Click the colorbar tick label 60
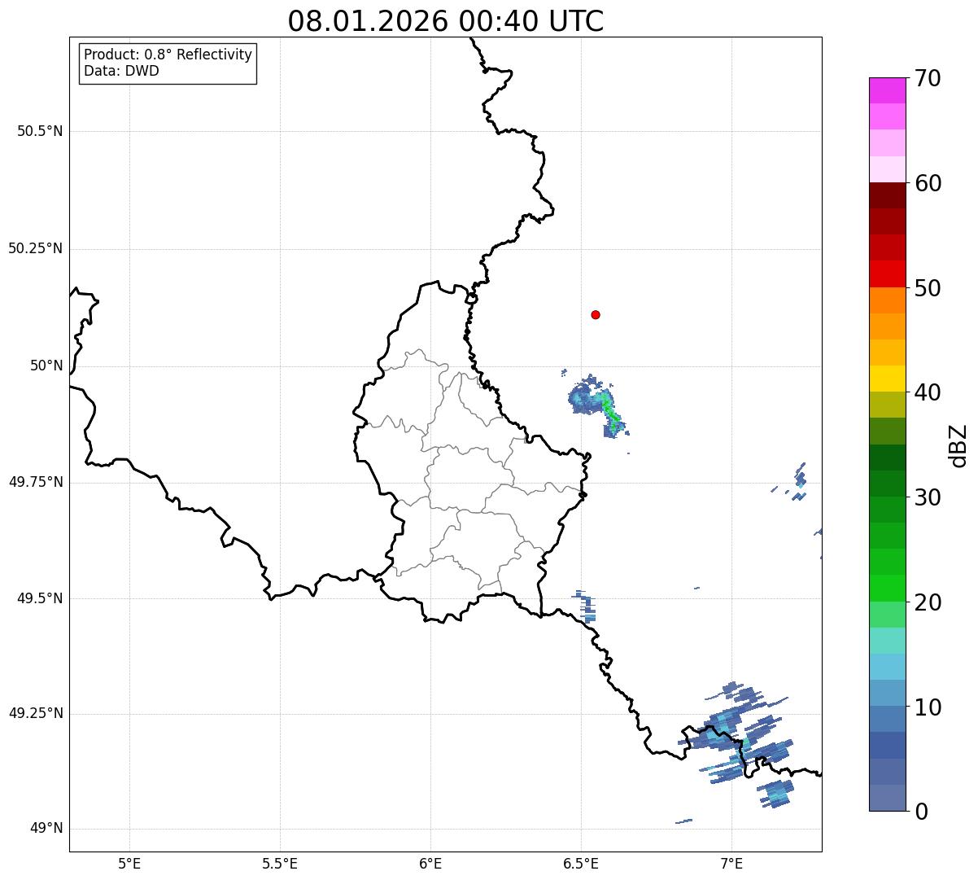Viewport: 978px width, 880px height. click(928, 183)
